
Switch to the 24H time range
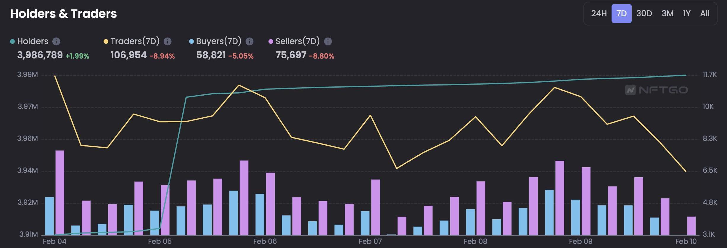[599, 14]
